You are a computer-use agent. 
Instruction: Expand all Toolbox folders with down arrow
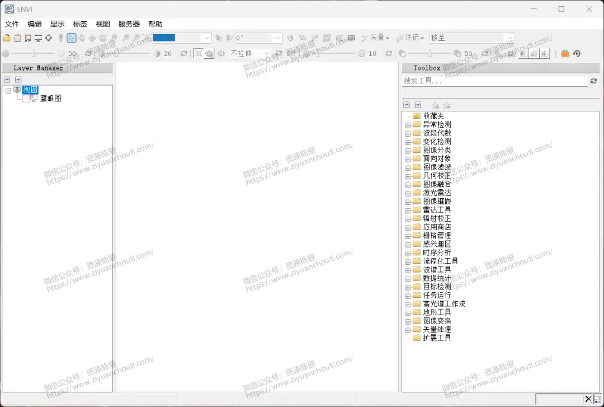pos(418,105)
